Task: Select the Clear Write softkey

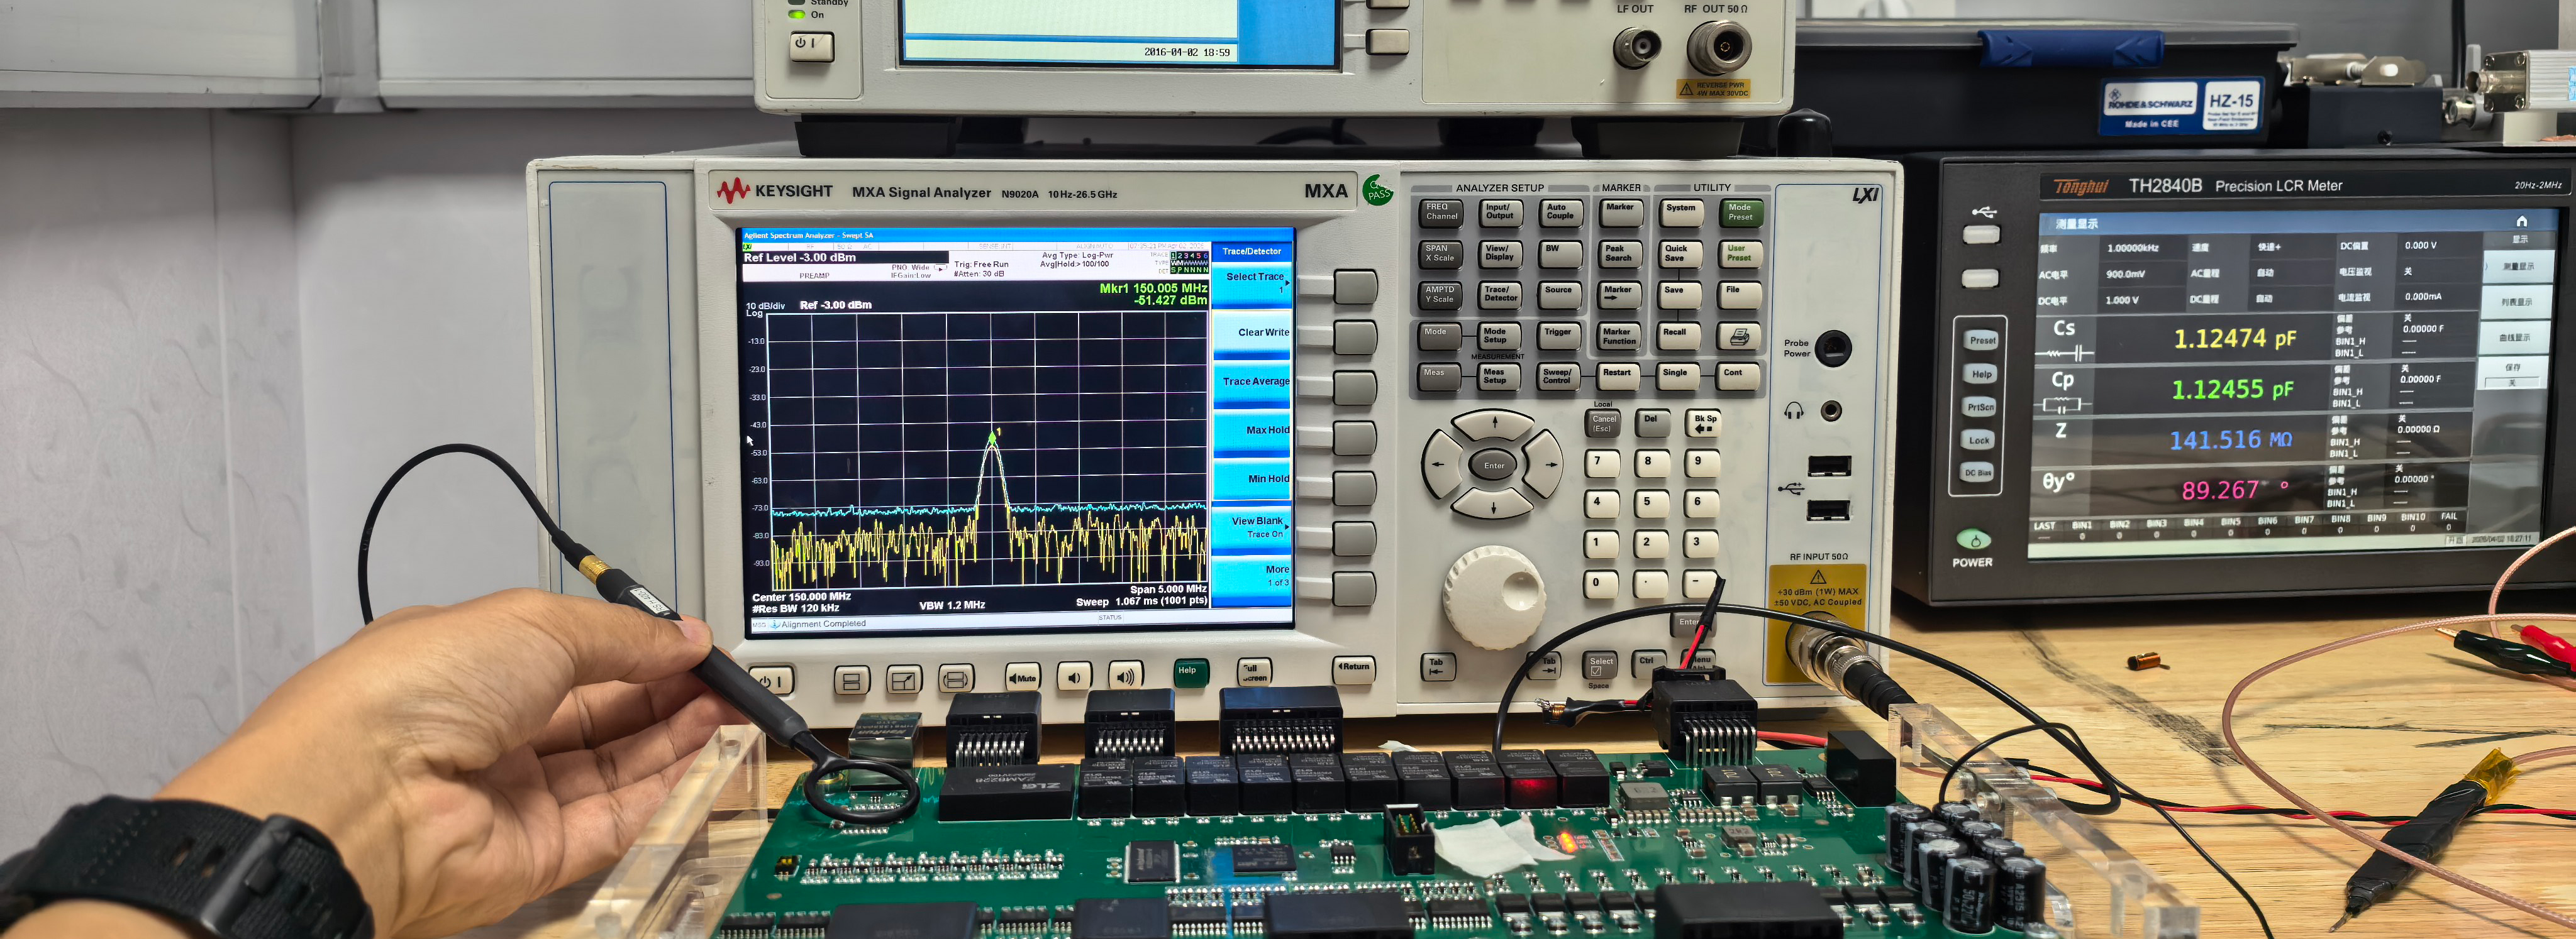Action: pyautogui.click(x=1252, y=334)
